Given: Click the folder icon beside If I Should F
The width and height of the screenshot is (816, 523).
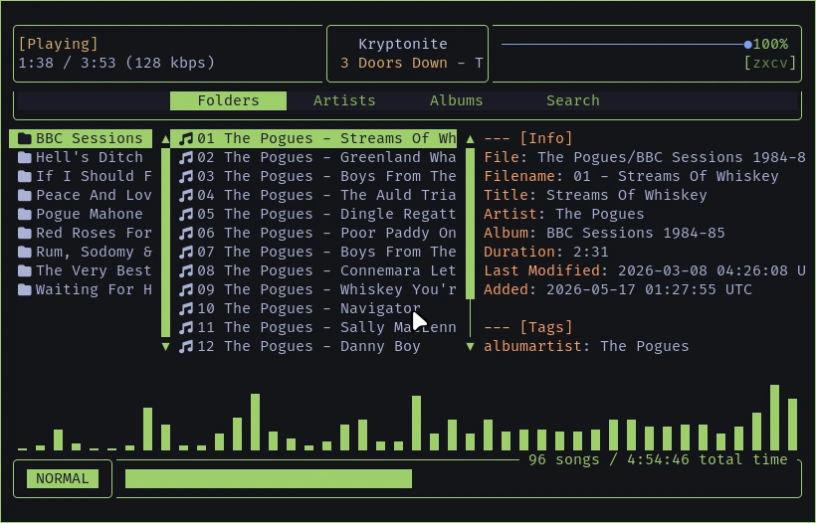Looking at the screenshot, I should coord(25,176).
